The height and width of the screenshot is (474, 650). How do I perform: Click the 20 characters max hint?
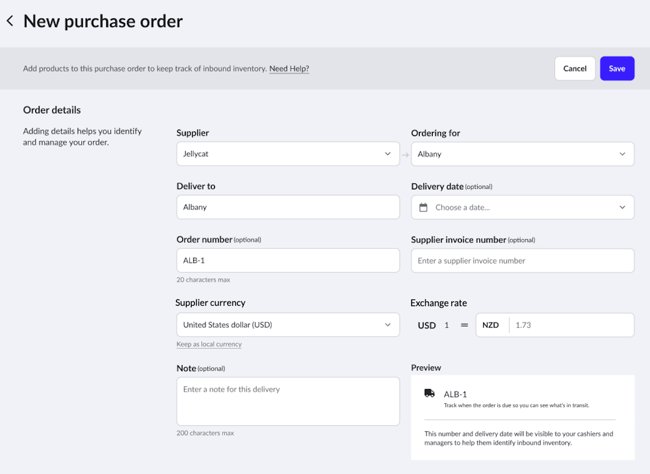203,280
